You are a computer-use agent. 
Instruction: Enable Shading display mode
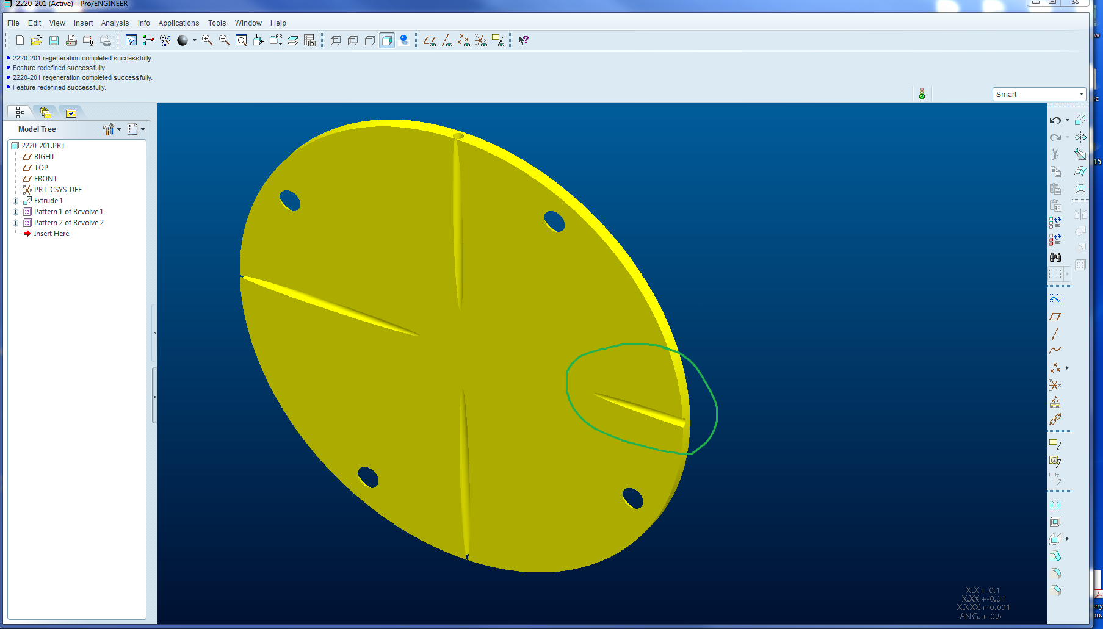pos(387,40)
